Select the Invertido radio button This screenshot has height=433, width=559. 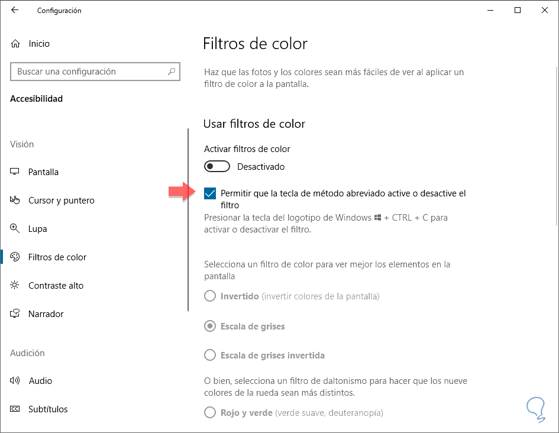point(210,296)
